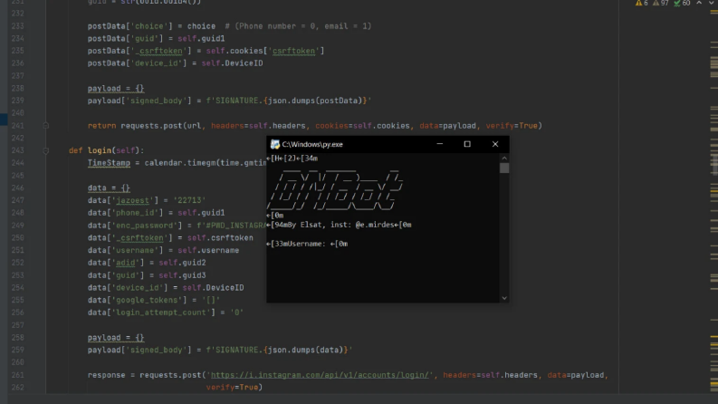Click the console scrollbar down arrow

(x=504, y=298)
